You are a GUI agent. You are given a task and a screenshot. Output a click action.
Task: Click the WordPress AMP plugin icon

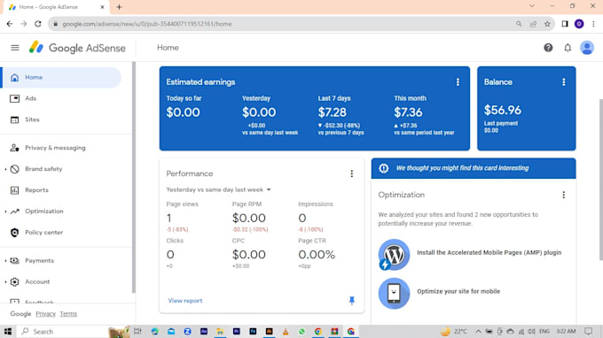click(x=394, y=255)
